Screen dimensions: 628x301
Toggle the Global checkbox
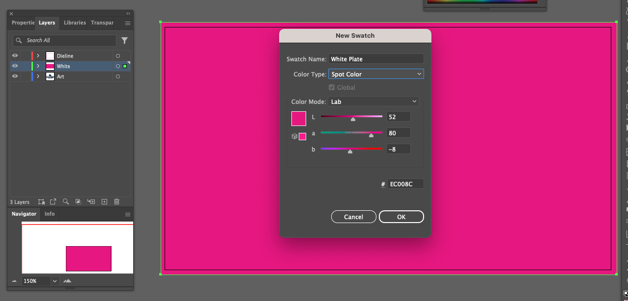pyautogui.click(x=332, y=88)
